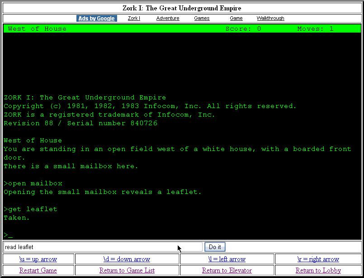Open the Zork I ad link
Image resolution: width=364 pixels, height=278 pixels.
click(134, 19)
